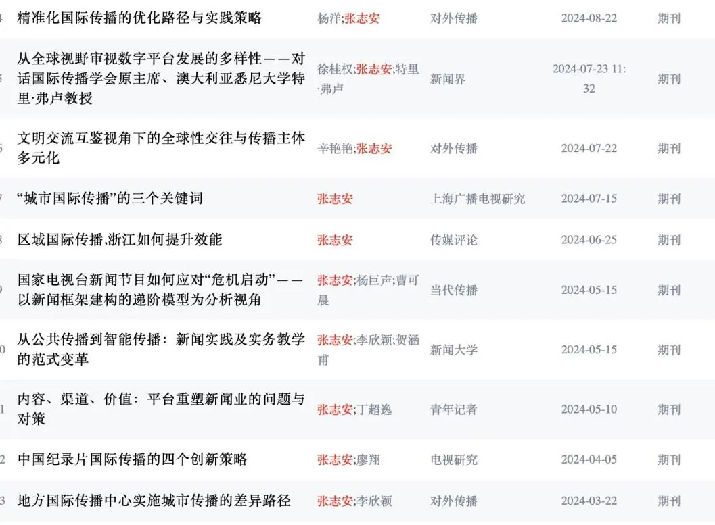
Task: Open article "城市国际传播"的三个关键词
Action: 110,199
